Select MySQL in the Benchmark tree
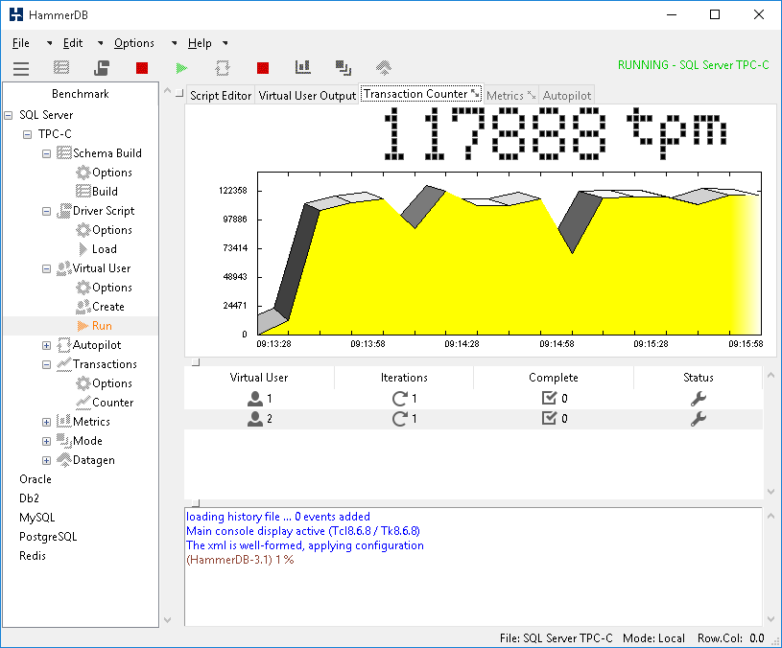This screenshot has height=648, width=782. pos(36,518)
